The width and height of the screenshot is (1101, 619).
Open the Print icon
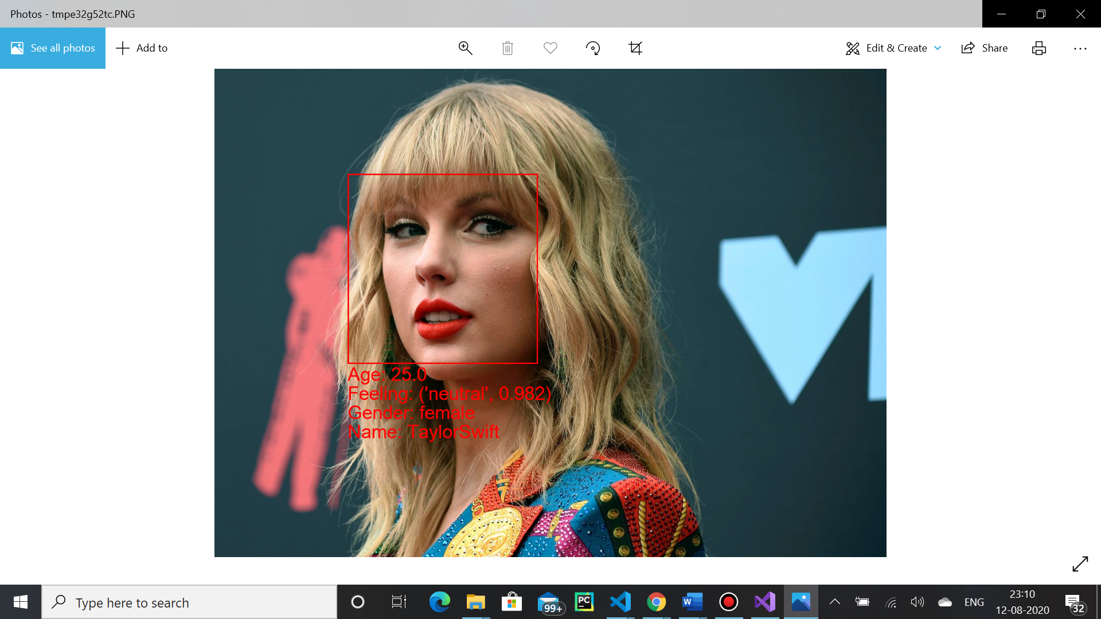(x=1038, y=48)
